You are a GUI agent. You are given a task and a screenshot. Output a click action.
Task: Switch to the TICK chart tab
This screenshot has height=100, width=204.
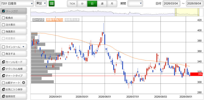tap(72, 4)
